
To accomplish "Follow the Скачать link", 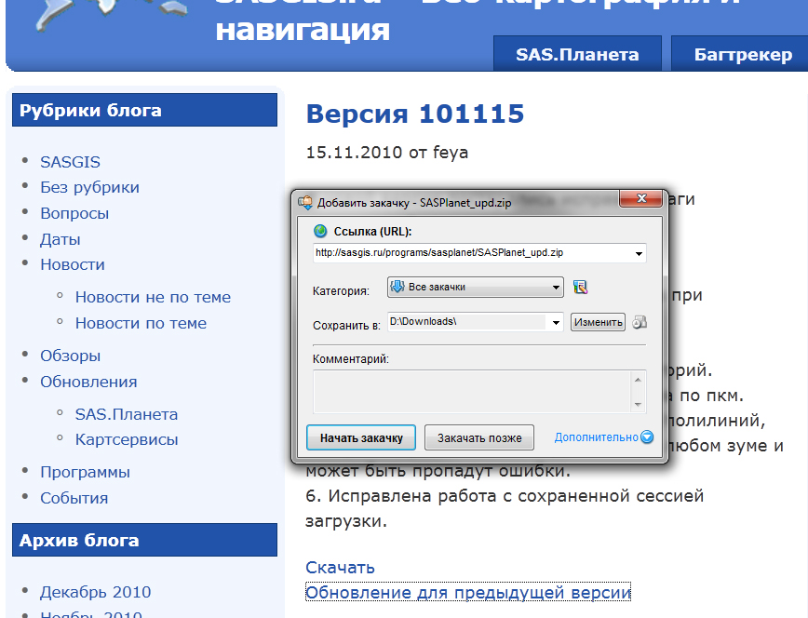I will coord(340,567).
